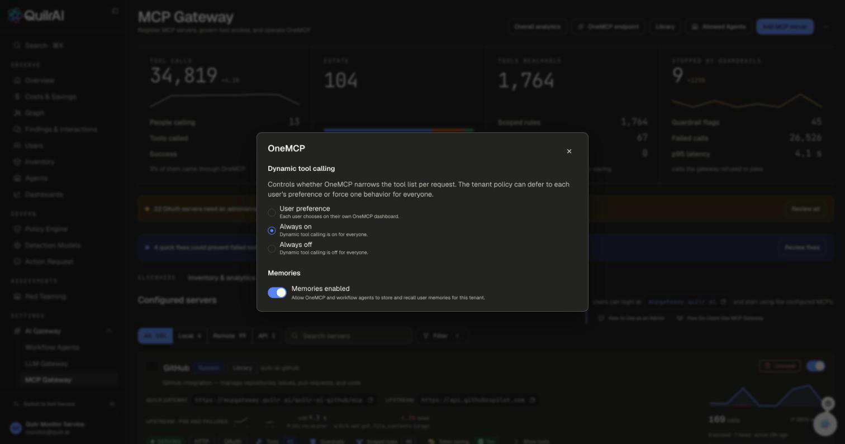
Task: Select the User preference radio option
Action: (x=272, y=212)
